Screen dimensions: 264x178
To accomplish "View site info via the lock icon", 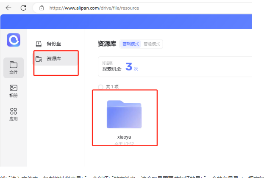I will pos(42,8).
